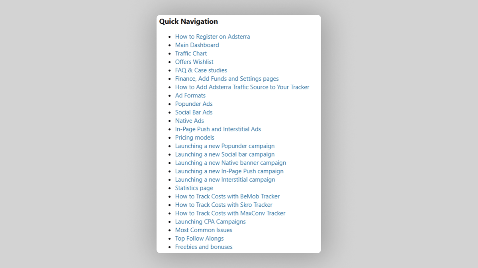The width and height of the screenshot is (478, 268).
Task: Jump to the Traffic Chart section
Action: (191, 53)
